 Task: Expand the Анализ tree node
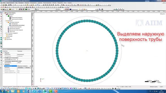(4, 38)
